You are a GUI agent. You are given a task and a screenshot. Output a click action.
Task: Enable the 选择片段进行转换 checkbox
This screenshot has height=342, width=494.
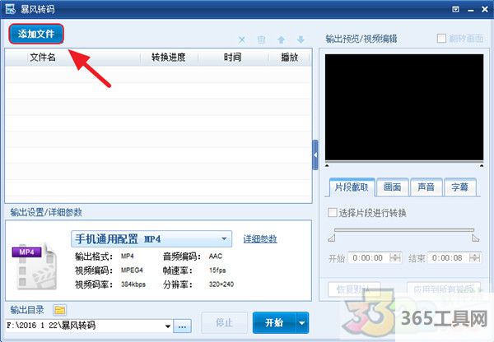[333, 213]
